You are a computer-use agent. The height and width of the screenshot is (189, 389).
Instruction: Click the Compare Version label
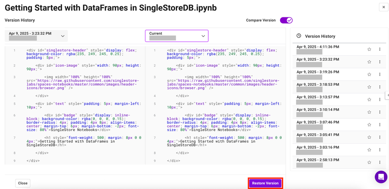click(261, 20)
